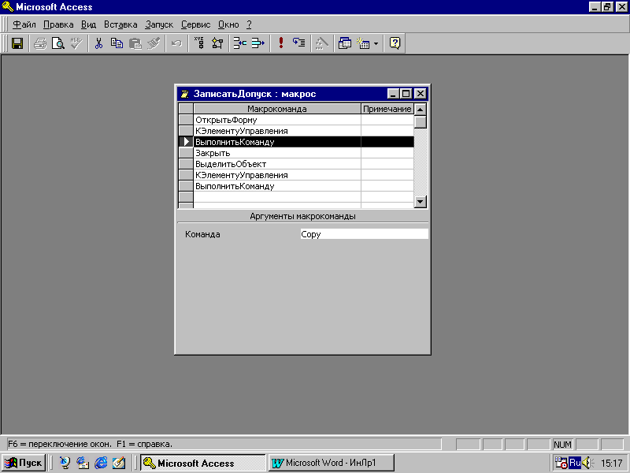Click the New Object toolbar icon

(364, 43)
